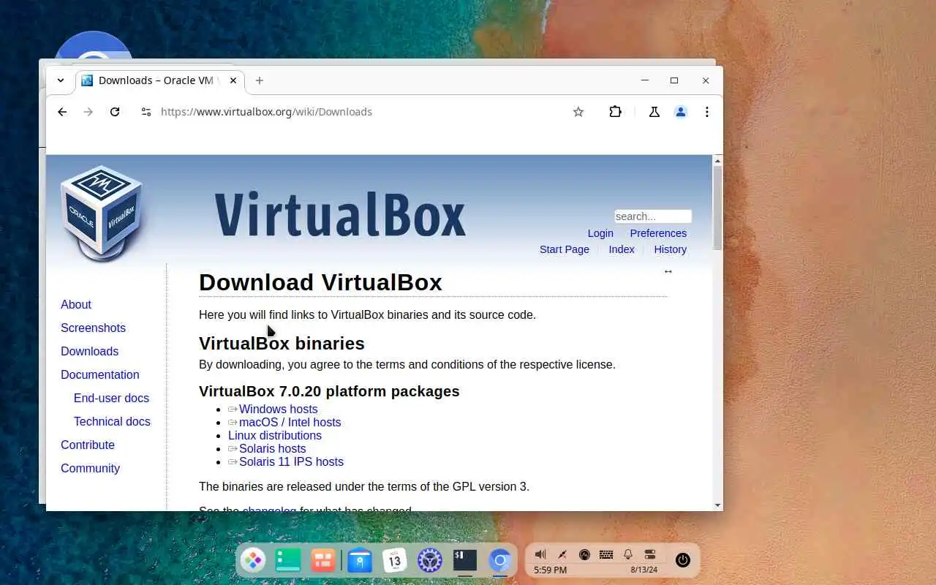
Task: Open Documentation in the sidebar
Action: coord(99,374)
